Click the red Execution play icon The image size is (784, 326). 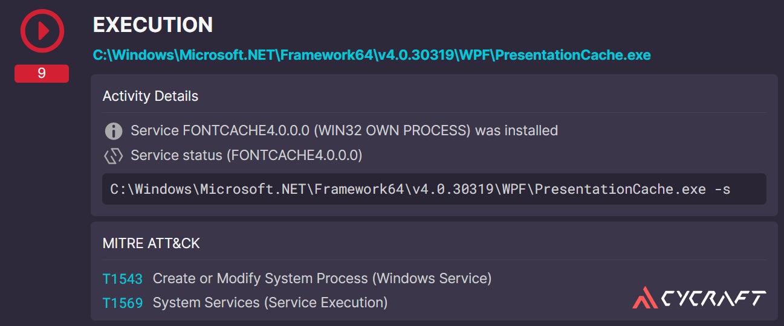click(41, 32)
